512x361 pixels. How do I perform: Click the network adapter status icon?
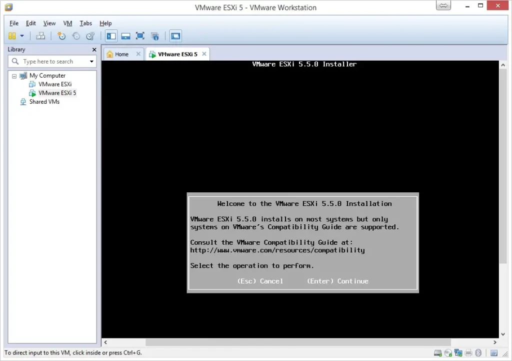point(458,353)
